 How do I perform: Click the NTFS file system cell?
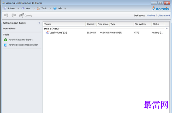click(x=137, y=33)
